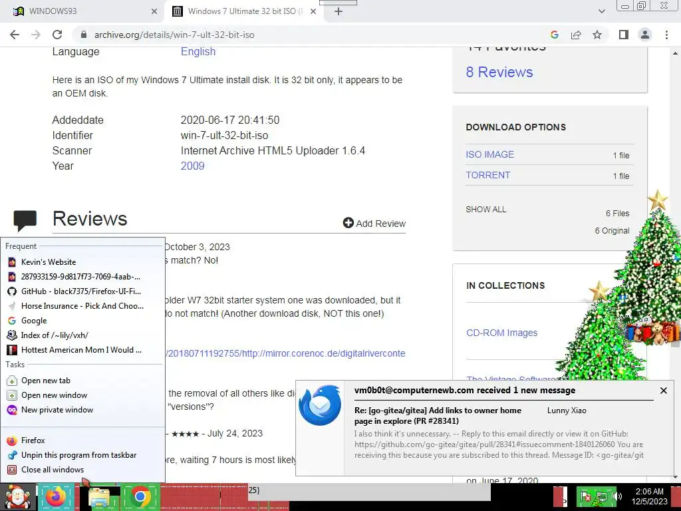Open the mirror.corenoc.de web archive link
Image resolution: width=681 pixels, height=511 pixels.
point(285,353)
